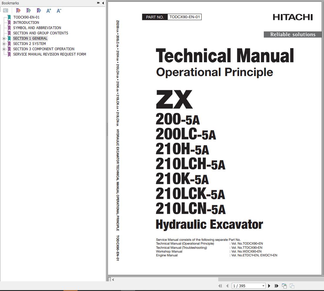Select the SECTION 2 SYSTEM bookmark

[x=30, y=43]
